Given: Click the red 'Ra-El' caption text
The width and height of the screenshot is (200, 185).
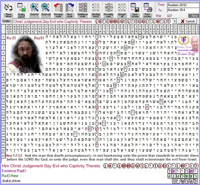Looking at the screenshot, I should click(x=11, y=38).
